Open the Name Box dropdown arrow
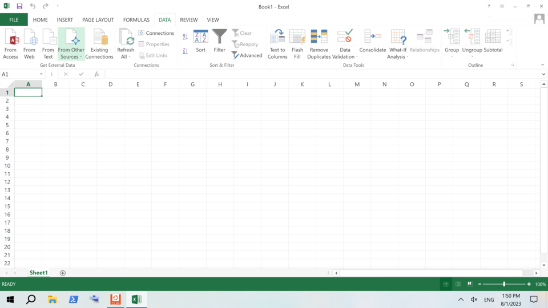 [x=41, y=74]
